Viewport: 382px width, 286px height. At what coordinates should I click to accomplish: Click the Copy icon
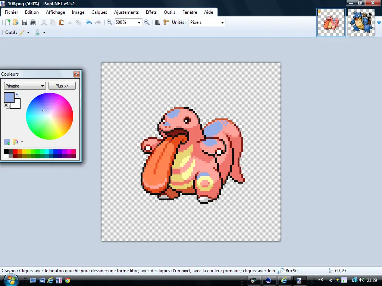(53, 22)
